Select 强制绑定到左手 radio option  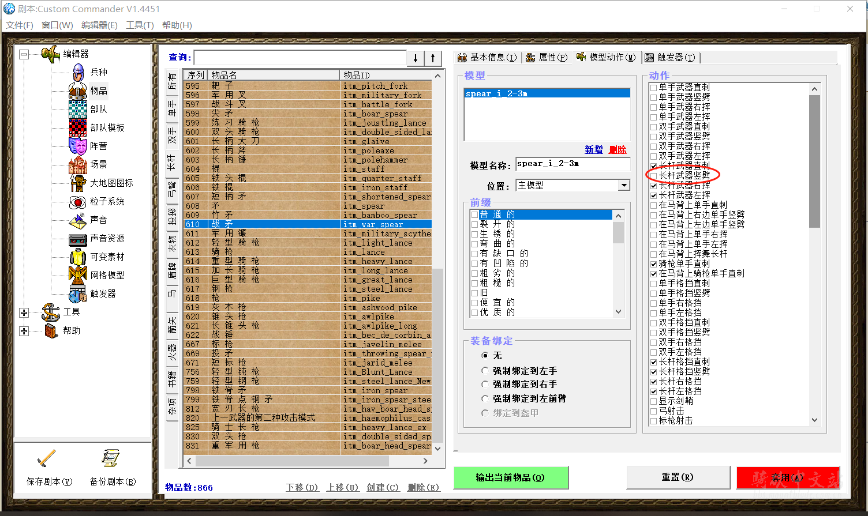[485, 371]
